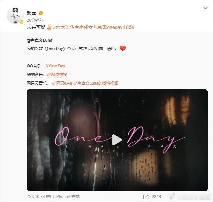
Task: Open the 网易云音乐 网页链接 link
Action: [62, 83]
